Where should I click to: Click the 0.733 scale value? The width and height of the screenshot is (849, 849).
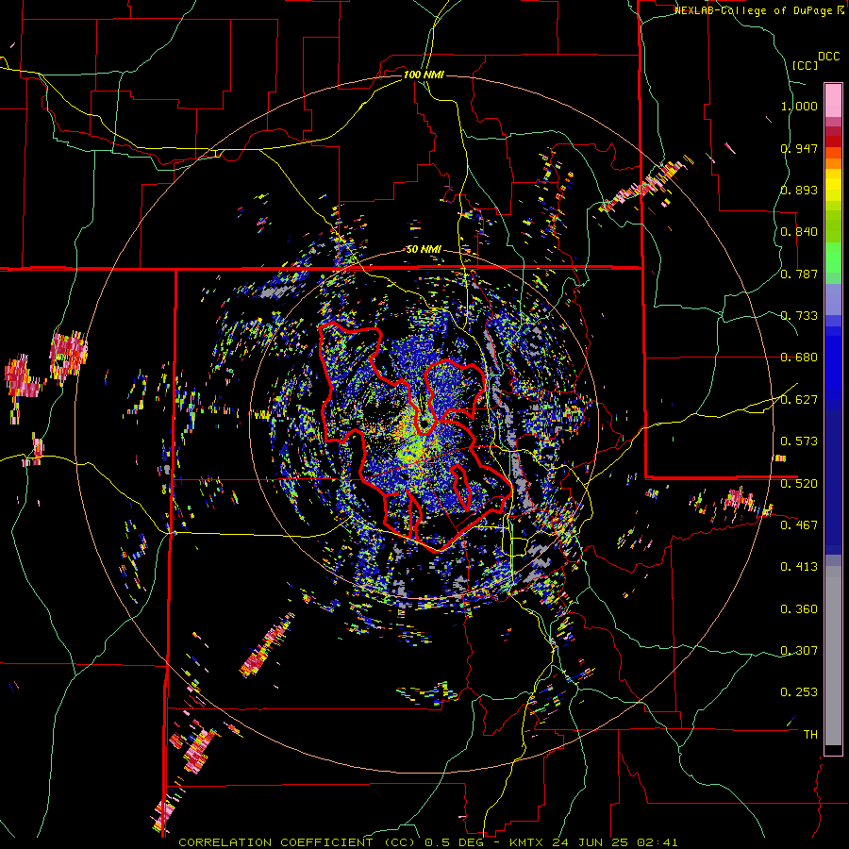tap(799, 316)
